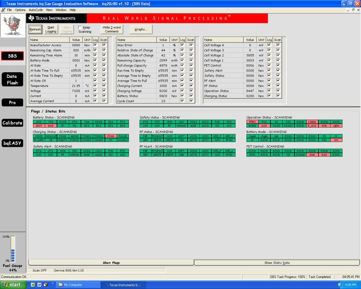Click the red PRES flag in Operation Status

(252, 122)
